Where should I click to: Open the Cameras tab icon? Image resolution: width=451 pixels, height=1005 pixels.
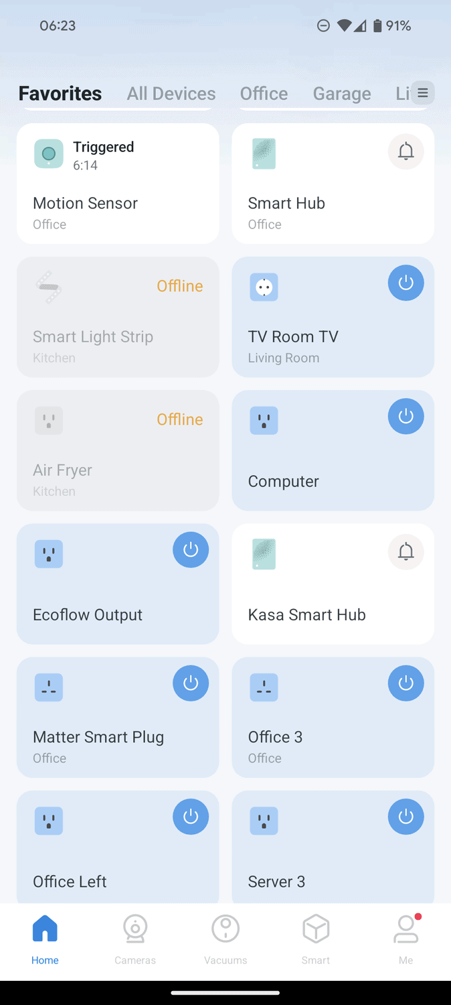[135, 930]
